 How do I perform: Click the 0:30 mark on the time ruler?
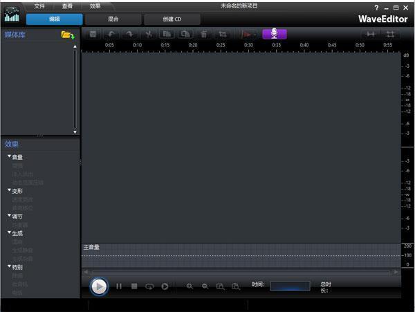248,45
